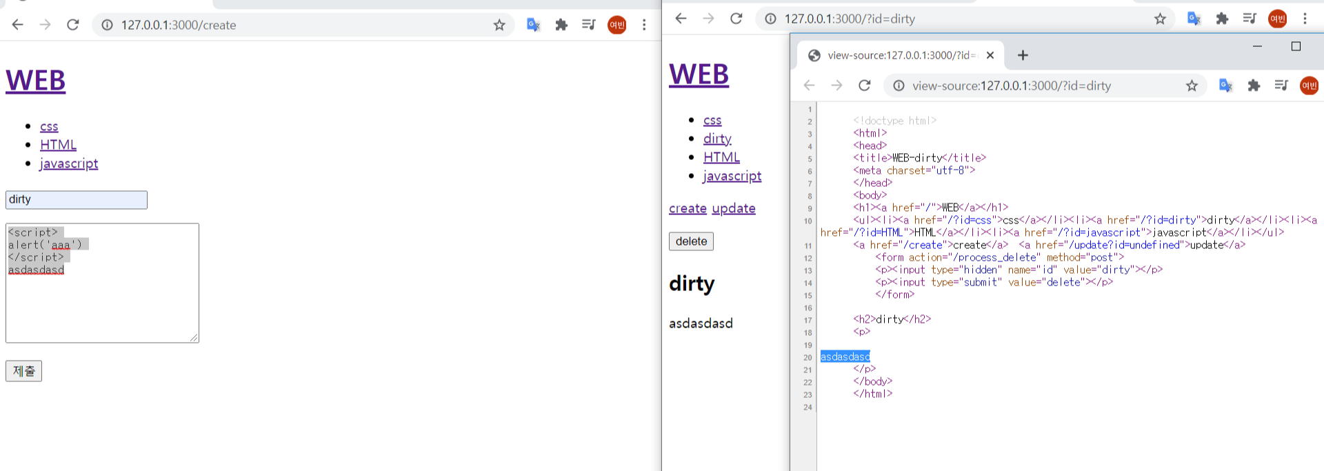The height and width of the screenshot is (471, 1324).
Task: Maximize the view-source window
Action: (1296, 46)
